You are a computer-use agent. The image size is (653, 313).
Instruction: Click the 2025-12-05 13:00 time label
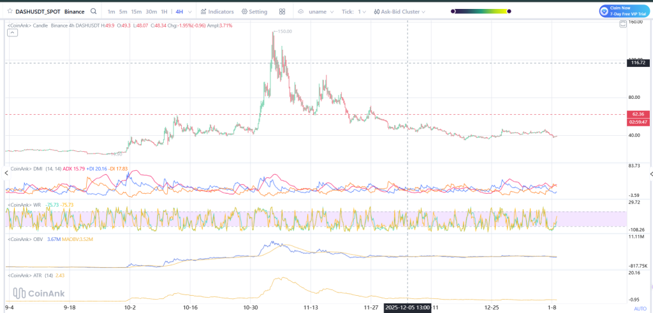[407, 308]
